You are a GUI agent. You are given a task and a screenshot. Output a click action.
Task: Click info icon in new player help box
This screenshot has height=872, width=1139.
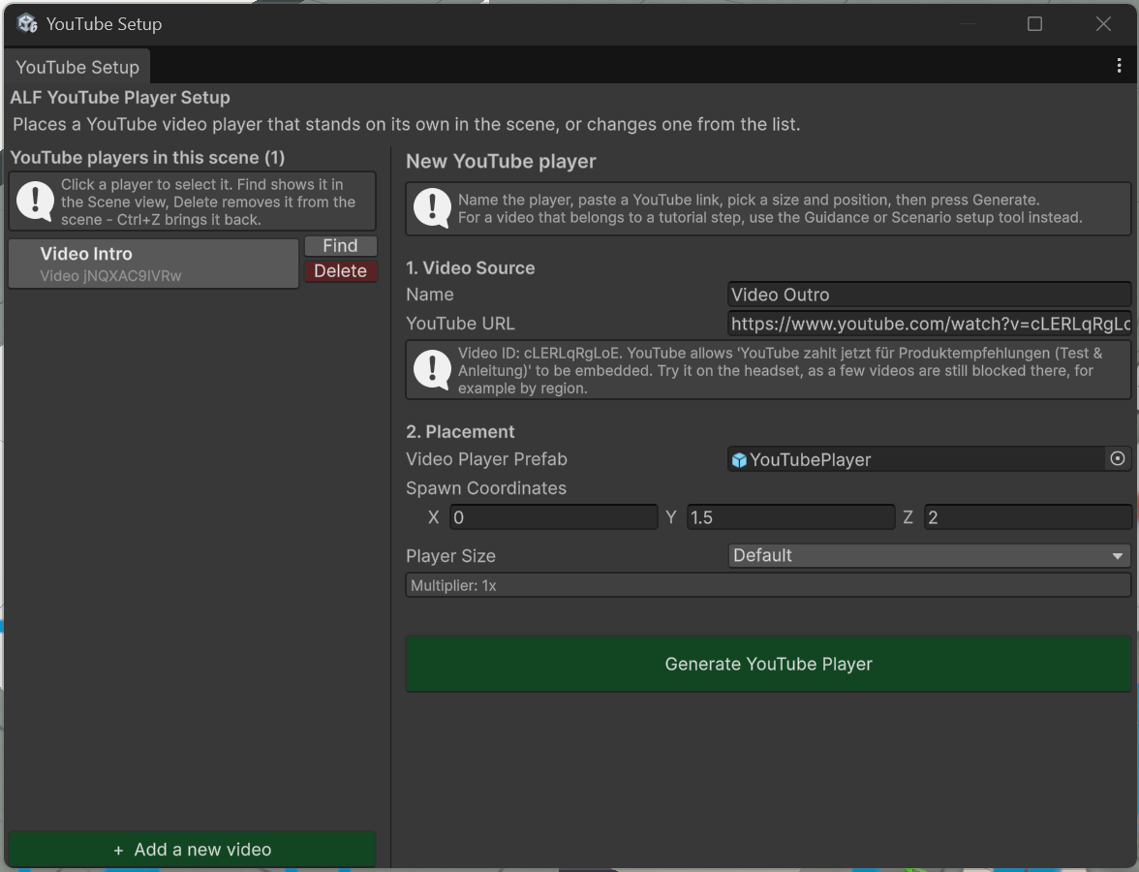pyautogui.click(x=432, y=208)
